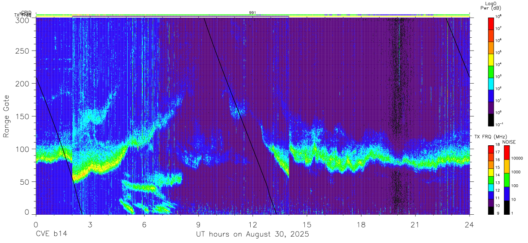Click the y-axis tick label '200'
Image resolution: width=528 pixels, height=243 pixels.
23,84
